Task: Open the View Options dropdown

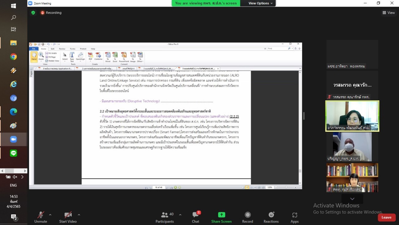Action: click(x=261, y=3)
